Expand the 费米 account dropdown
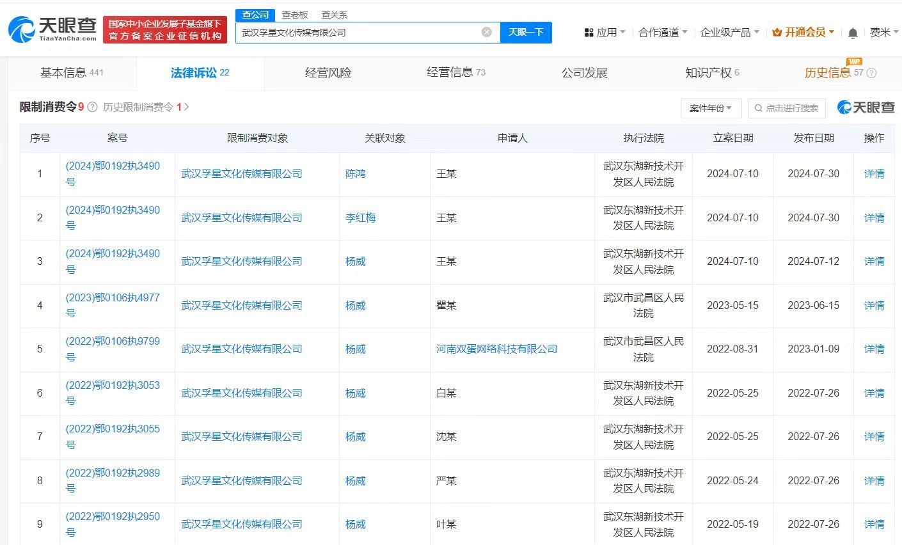The image size is (902, 545). [885, 32]
